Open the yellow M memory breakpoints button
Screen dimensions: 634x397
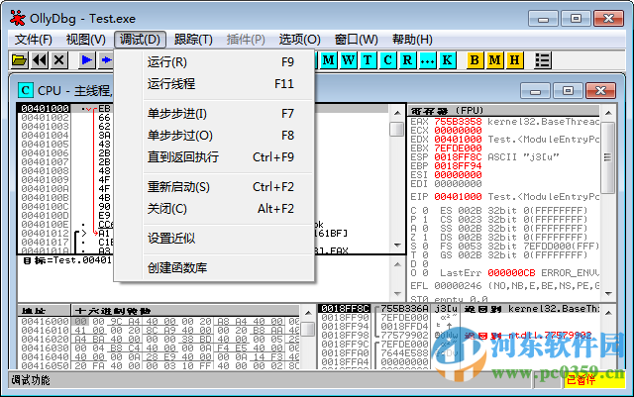pyautogui.click(x=494, y=60)
